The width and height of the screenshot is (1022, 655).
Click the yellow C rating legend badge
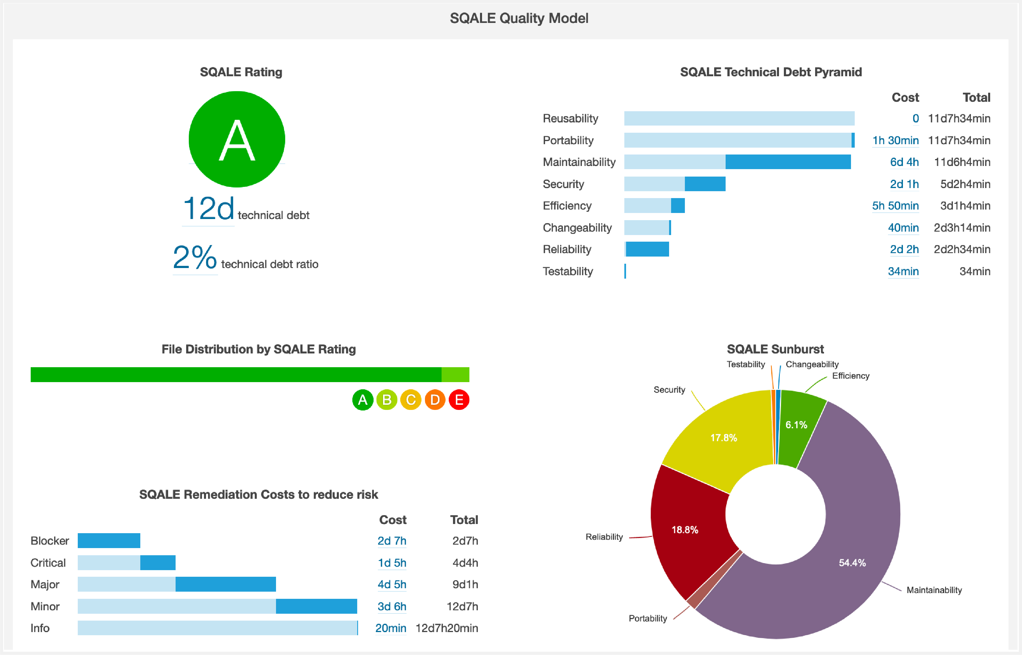411,400
